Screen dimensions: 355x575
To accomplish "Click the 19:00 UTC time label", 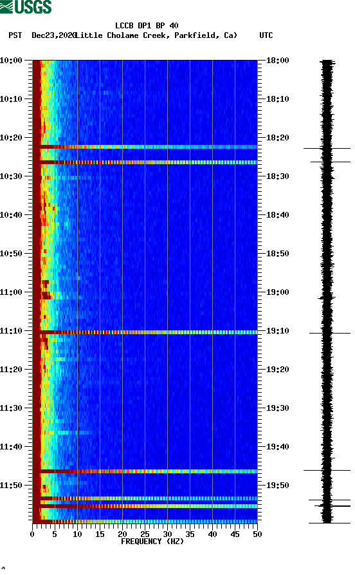I will 278,292.
